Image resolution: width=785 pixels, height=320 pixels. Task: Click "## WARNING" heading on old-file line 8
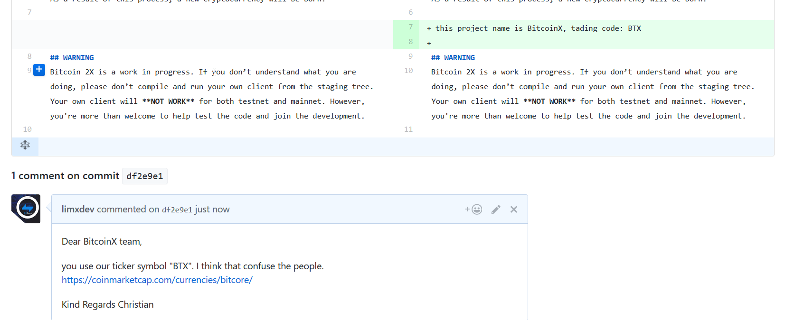click(x=72, y=58)
